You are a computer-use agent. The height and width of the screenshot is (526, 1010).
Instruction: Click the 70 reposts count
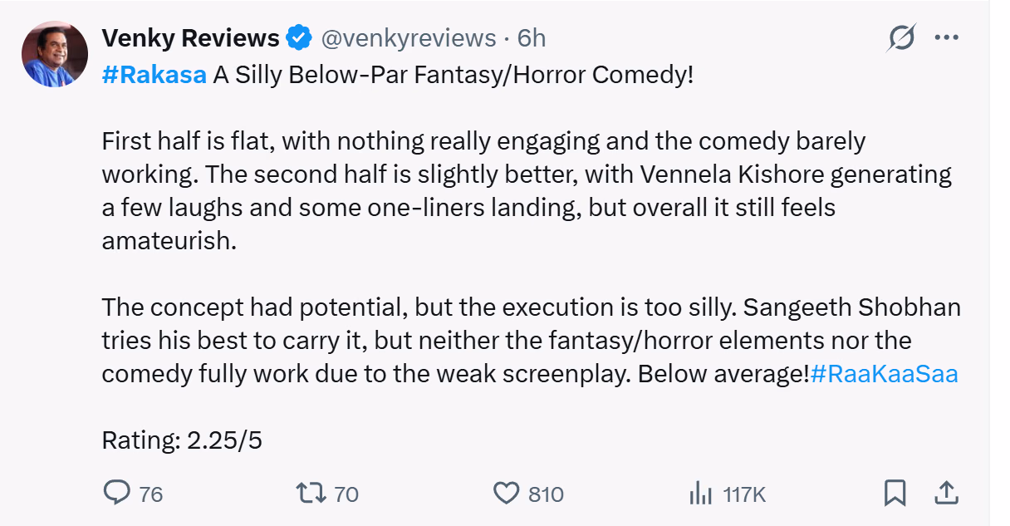tap(346, 494)
